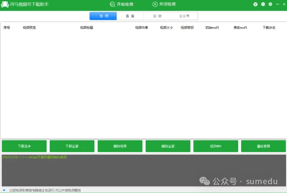Open the compass help icon
Screen dimensions: 287x193
263,4
